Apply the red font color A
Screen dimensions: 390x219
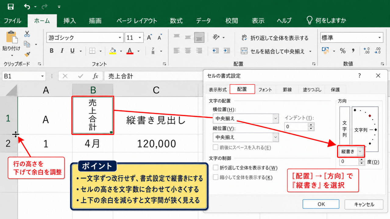click(x=130, y=51)
